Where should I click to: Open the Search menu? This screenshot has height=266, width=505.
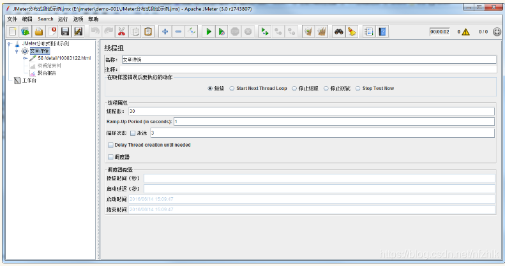click(x=45, y=19)
